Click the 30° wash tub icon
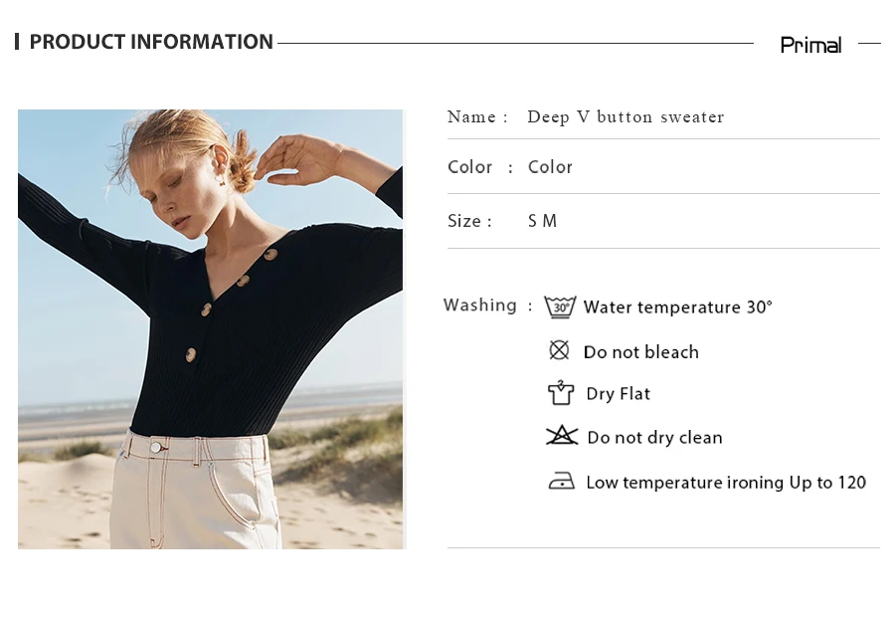This screenshot has height=618, width=895. pyautogui.click(x=559, y=307)
